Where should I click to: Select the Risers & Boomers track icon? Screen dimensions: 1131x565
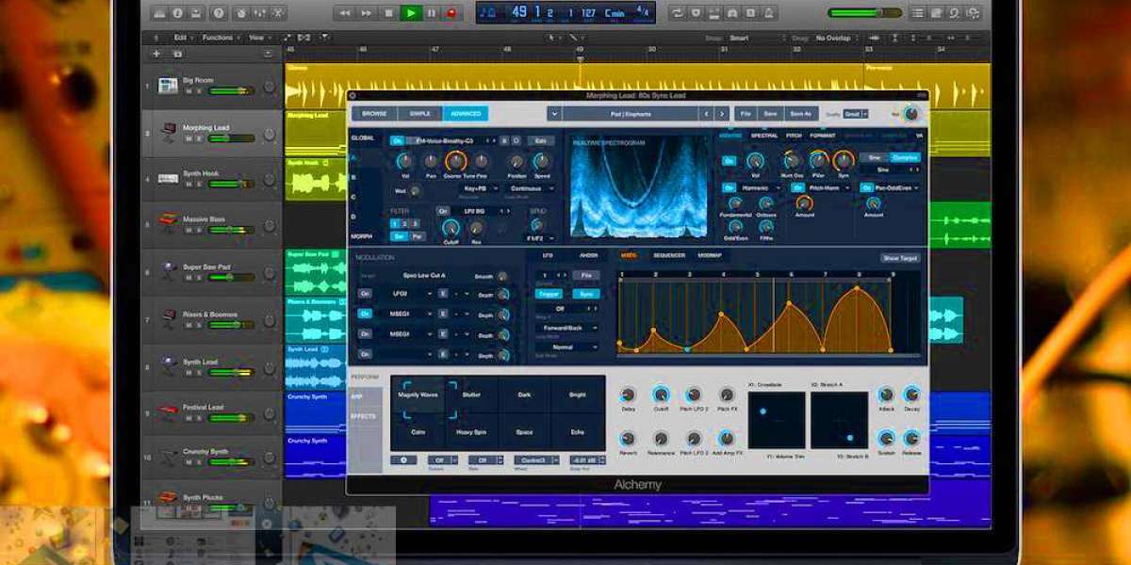tap(168, 317)
